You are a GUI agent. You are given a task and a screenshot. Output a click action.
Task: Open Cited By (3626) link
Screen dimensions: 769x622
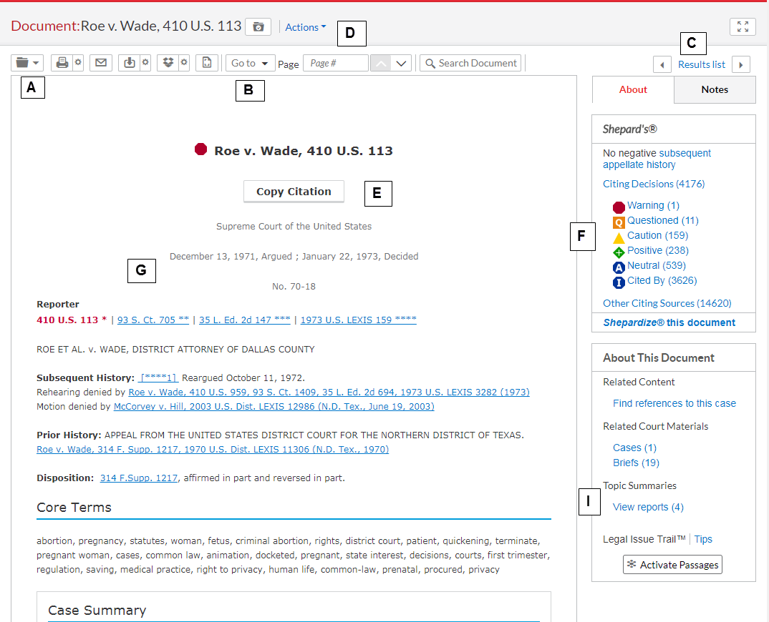pos(662,281)
